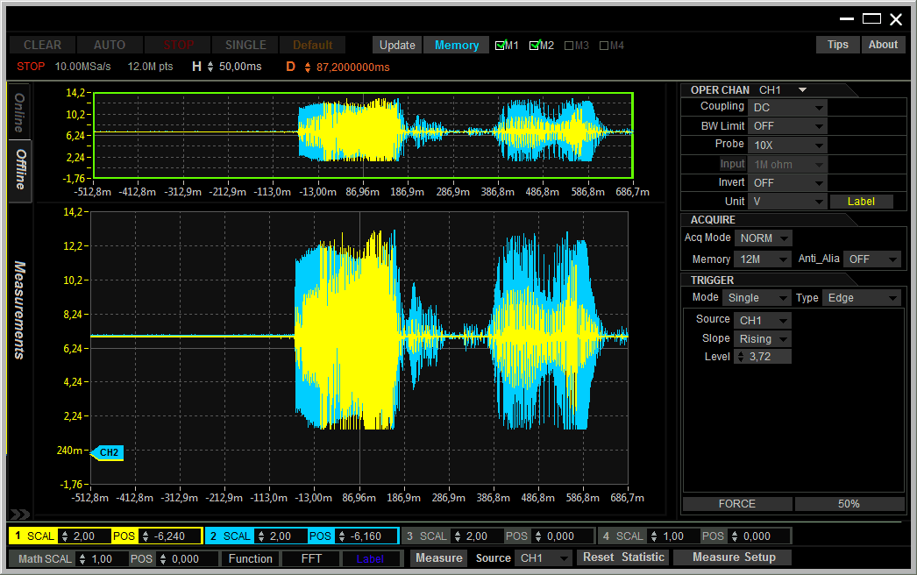
Task: Adjust channel 1 POS stepper arrows
Action: click(x=146, y=536)
